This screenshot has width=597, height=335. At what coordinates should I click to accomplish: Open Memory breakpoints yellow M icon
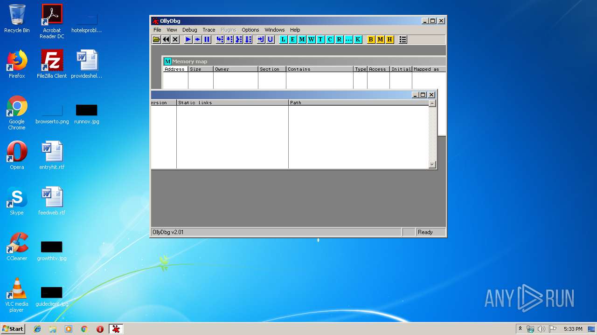[380, 40]
